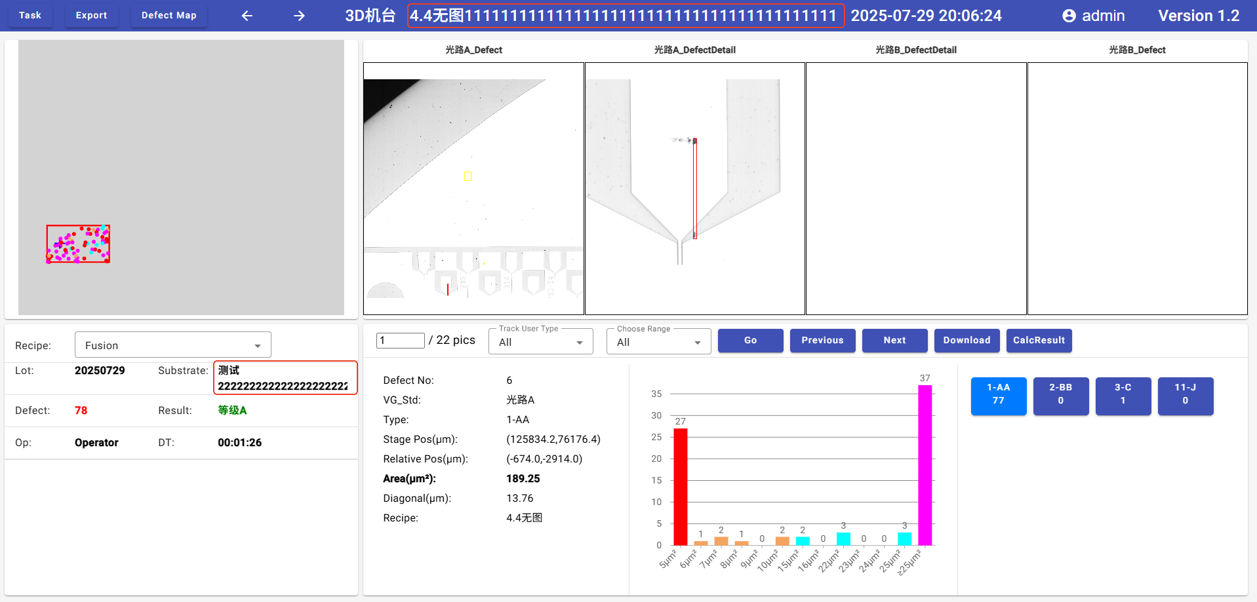The image size is (1257, 602).
Task: Select the 1-AA defect category tile
Action: (998, 395)
